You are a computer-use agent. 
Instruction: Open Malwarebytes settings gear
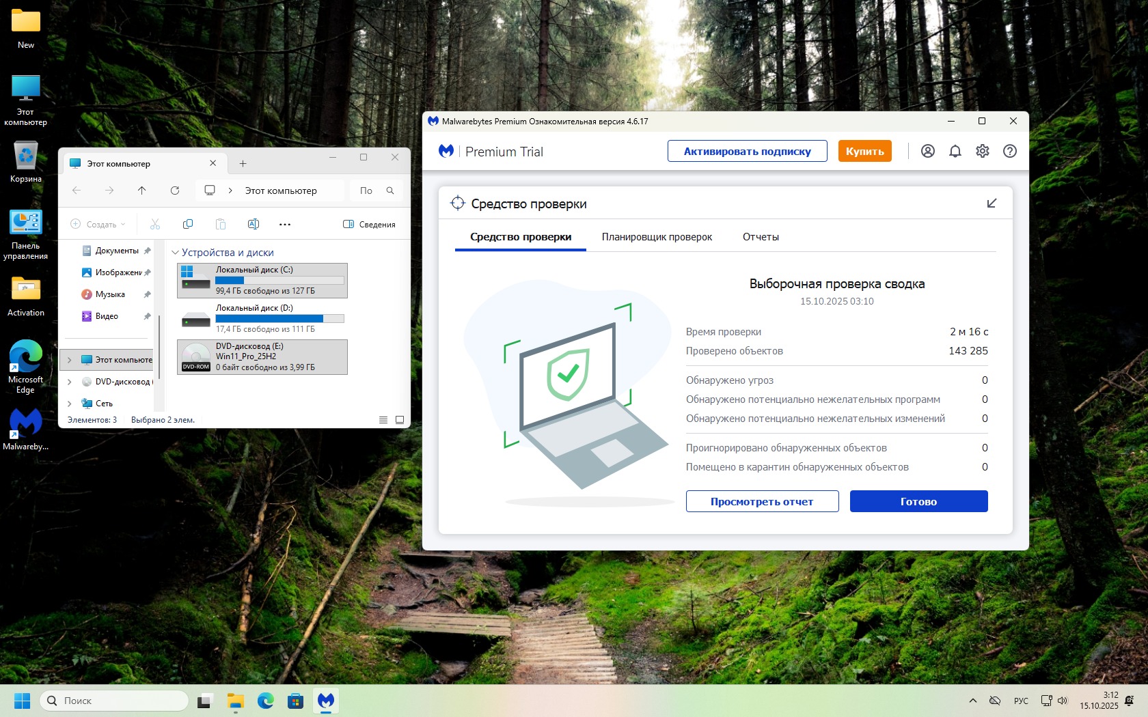(x=982, y=152)
